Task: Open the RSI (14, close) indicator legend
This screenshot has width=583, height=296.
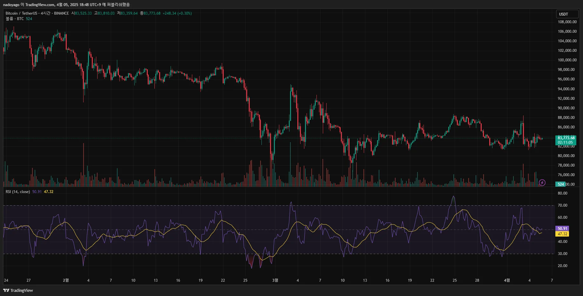Action: click(x=18, y=192)
